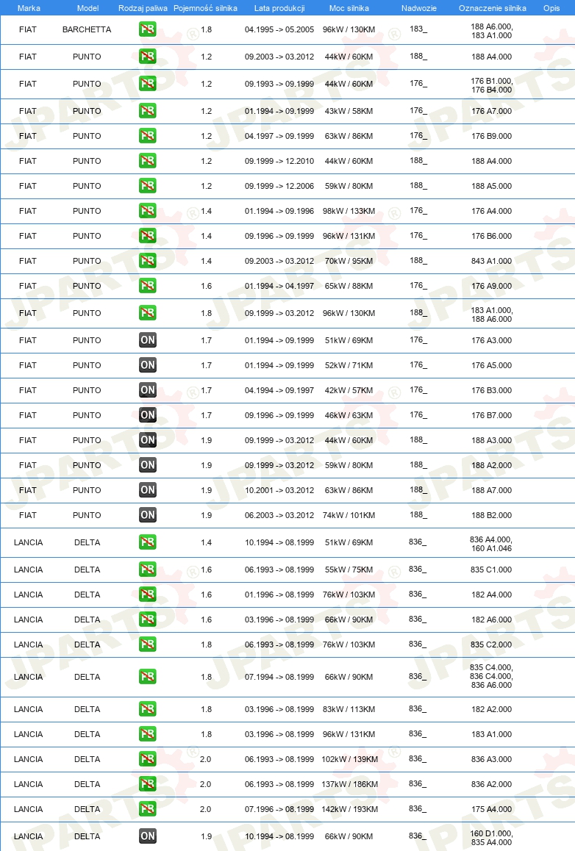
Task: Click the Model column header
Action: (x=88, y=8)
